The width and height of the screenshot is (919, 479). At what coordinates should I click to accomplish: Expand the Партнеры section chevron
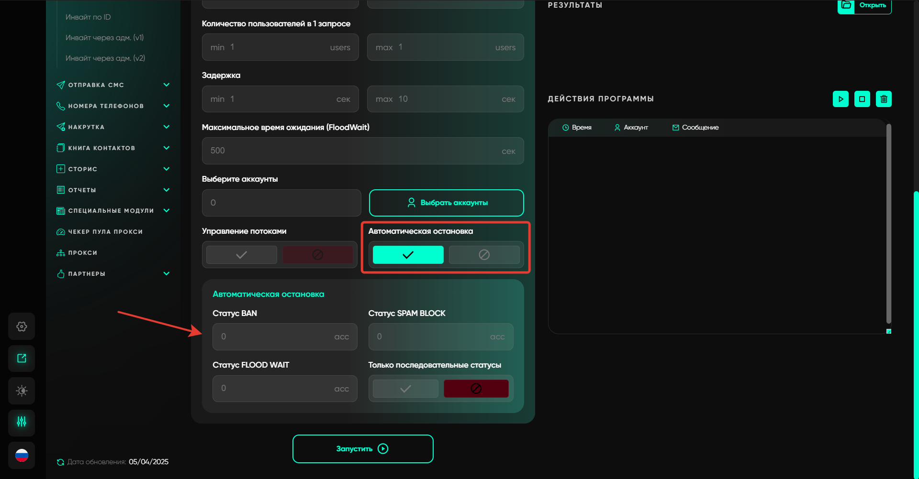[x=167, y=274]
